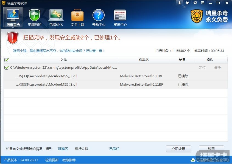Click the 操作 column header
Image resolution: width=232 pixels, height=164 pixels.
[x=210, y=60]
